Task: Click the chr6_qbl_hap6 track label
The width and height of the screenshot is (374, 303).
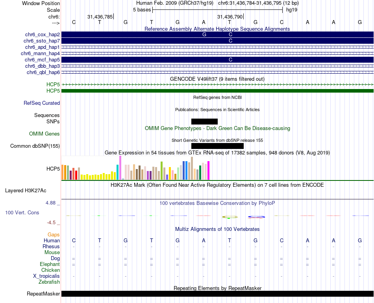Action: click(x=43, y=72)
